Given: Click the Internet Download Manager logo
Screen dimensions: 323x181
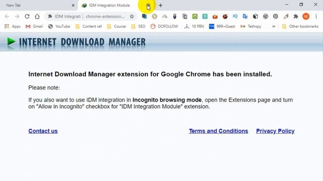Looking at the screenshot, I should pyautogui.click(x=76, y=42).
